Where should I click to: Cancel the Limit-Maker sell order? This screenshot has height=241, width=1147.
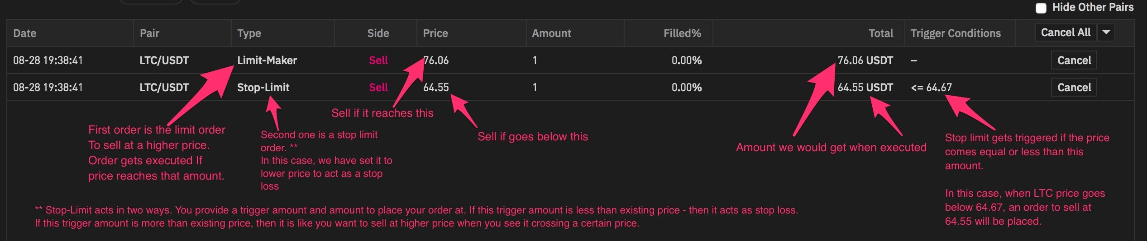tap(1074, 60)
